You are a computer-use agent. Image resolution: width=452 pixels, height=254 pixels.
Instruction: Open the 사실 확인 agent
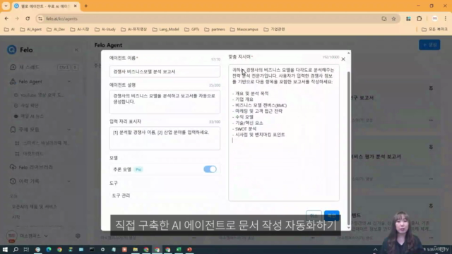pos(30,106)
